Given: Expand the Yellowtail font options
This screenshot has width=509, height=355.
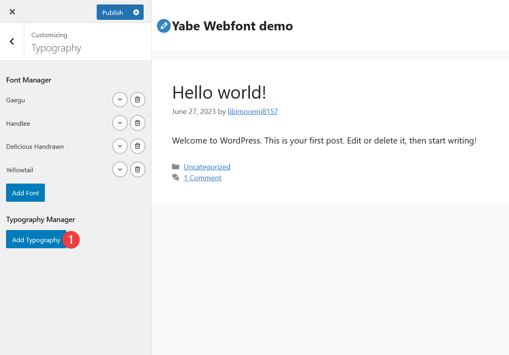Looking at the screenshot, I should tap(120, 170).
